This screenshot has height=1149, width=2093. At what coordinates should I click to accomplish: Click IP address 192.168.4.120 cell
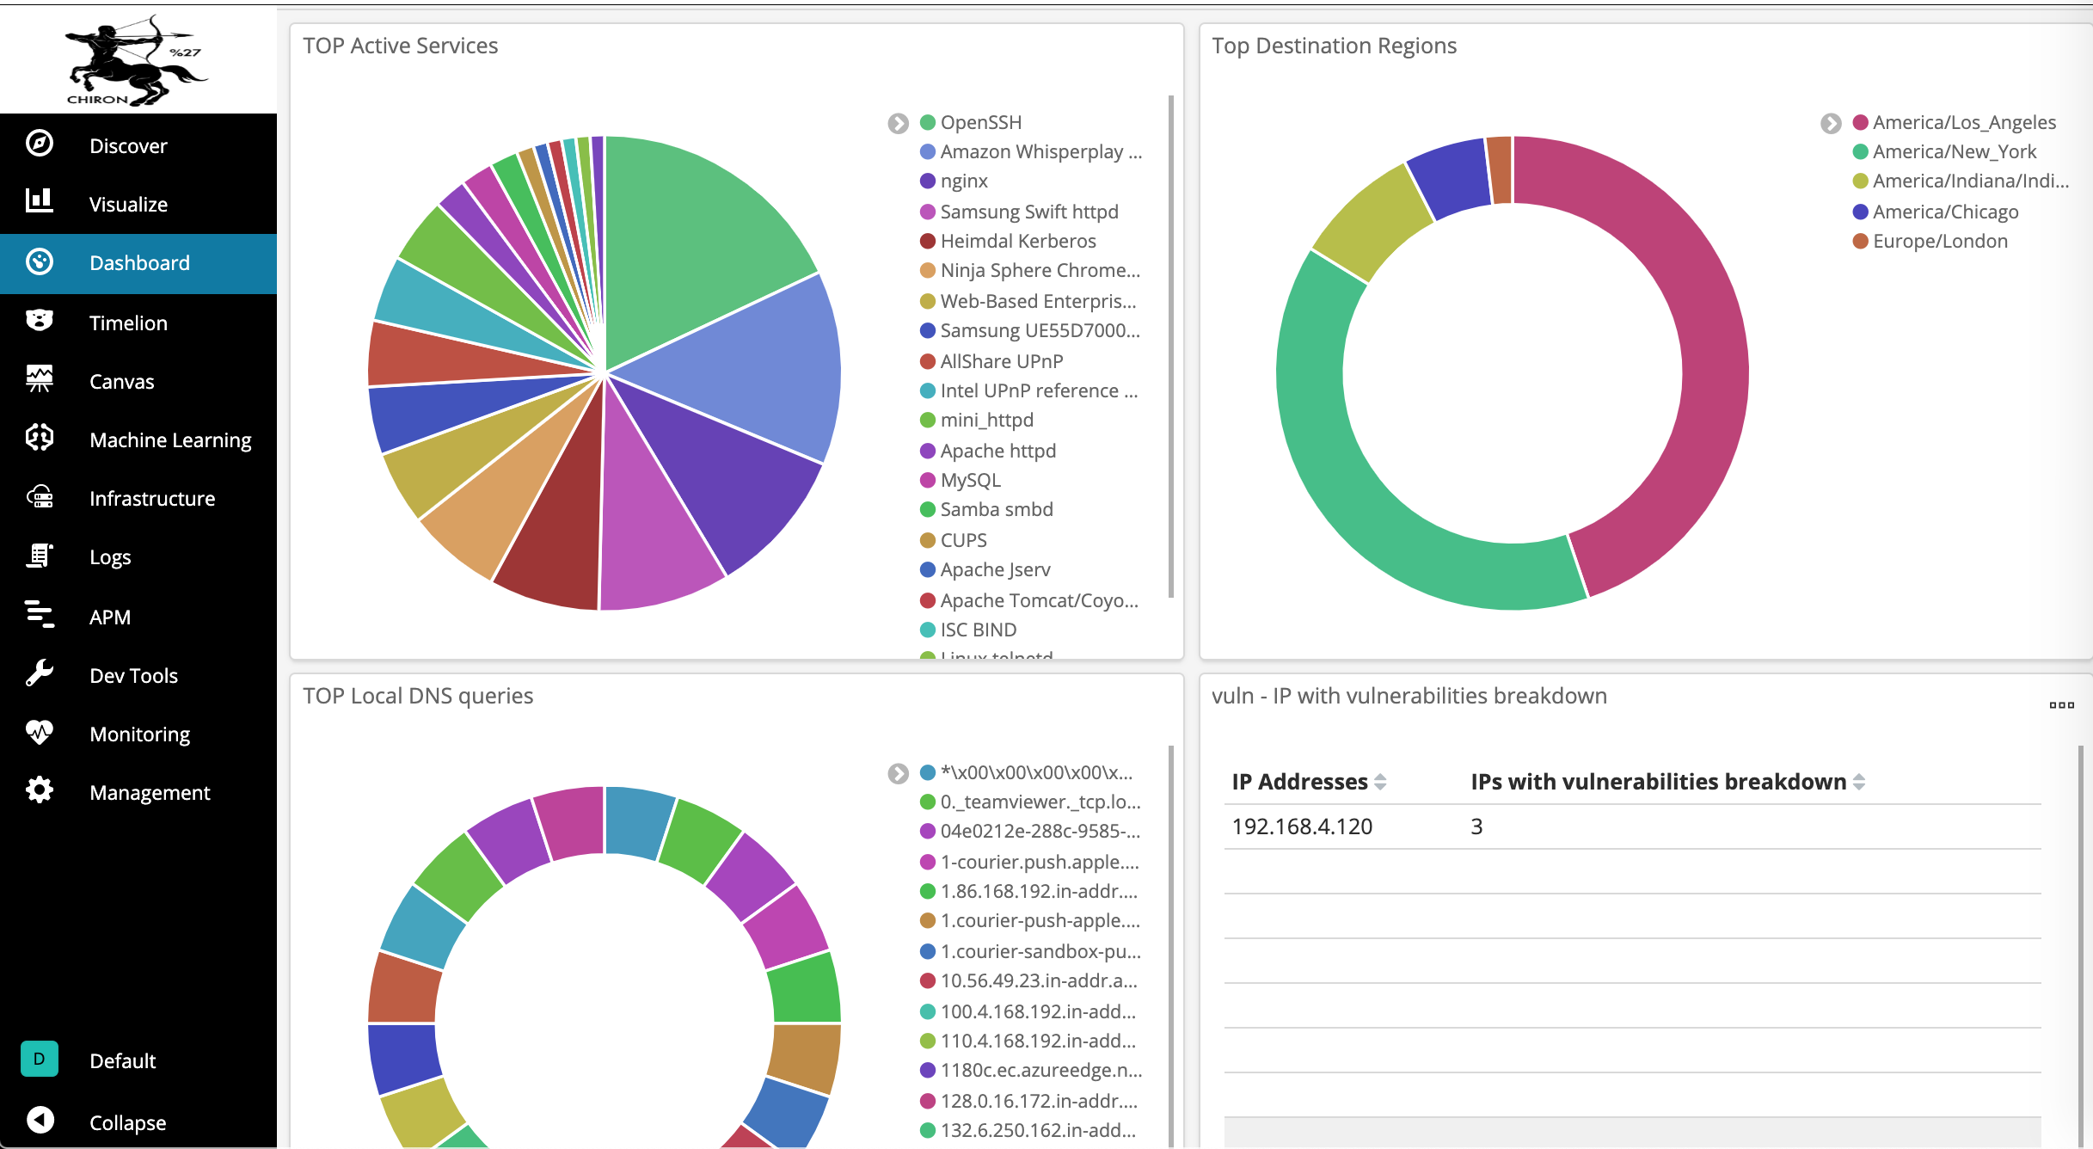click(1302, 826)
